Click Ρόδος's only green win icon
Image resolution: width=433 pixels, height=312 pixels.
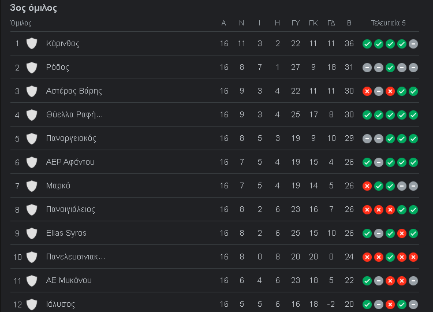point(390,68)
